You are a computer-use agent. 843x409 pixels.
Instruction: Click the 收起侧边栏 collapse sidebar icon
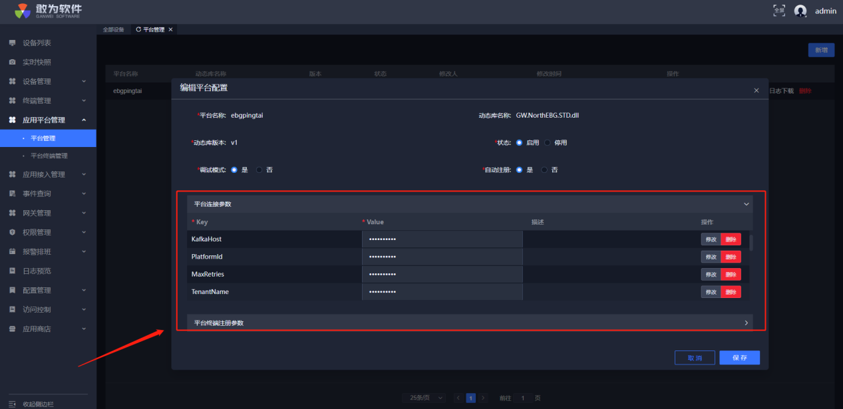(x=12, y=404)
